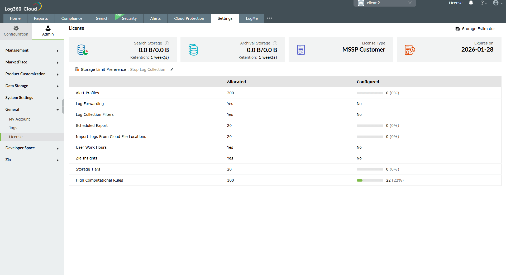Click the Stop Log Collection preference text

pos(147,69)
